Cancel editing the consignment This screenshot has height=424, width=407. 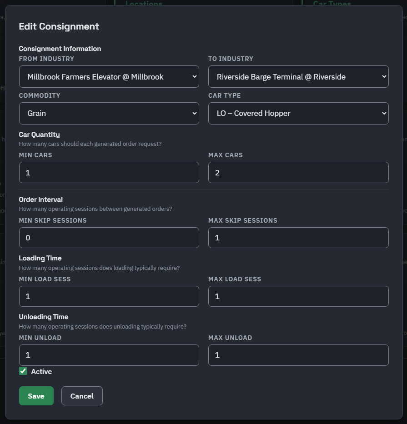(82, 396)
